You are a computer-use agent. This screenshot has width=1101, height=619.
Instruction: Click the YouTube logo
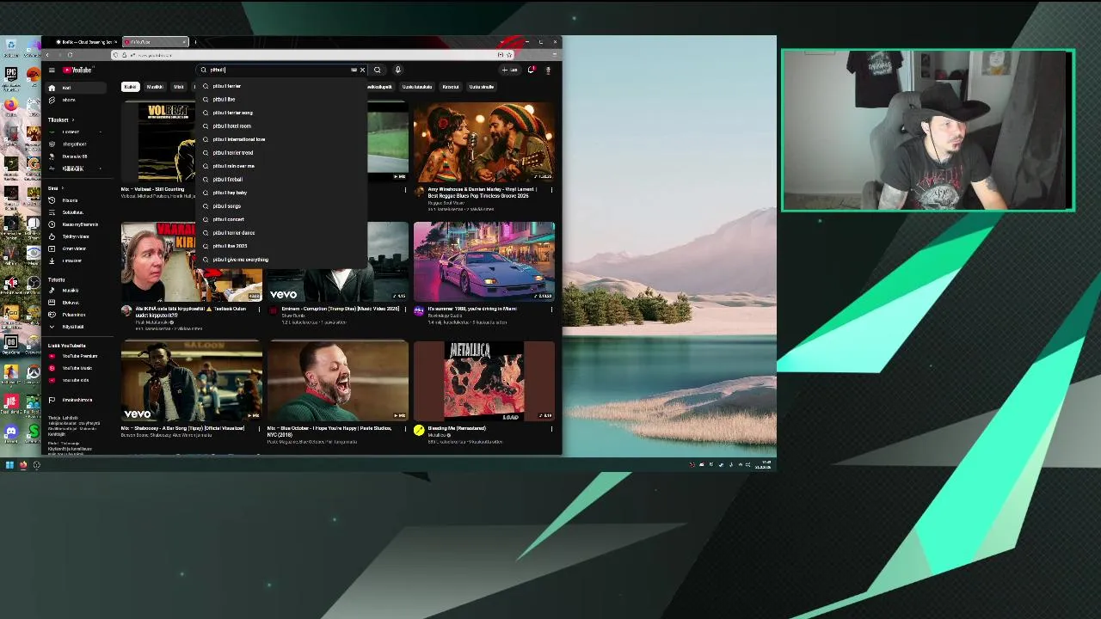click(x=77, y=70)
